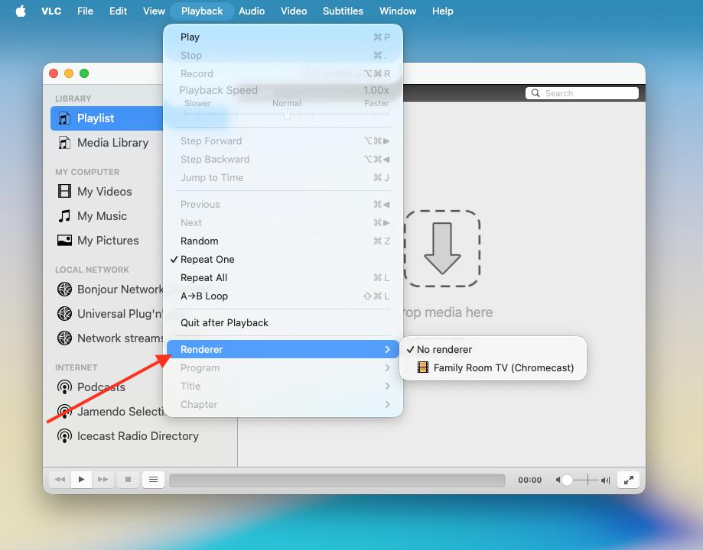Click the Bonjour Network globe icon

click(x=64, y=290)
